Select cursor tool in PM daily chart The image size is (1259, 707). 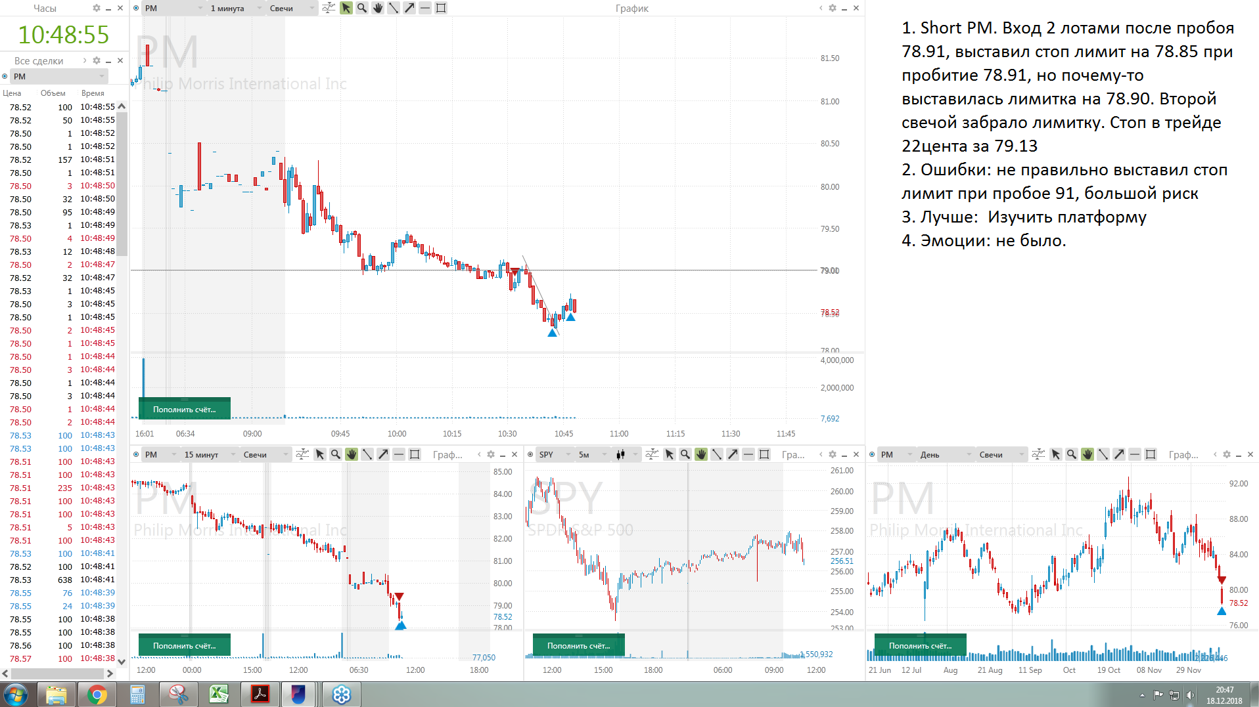1056,454
